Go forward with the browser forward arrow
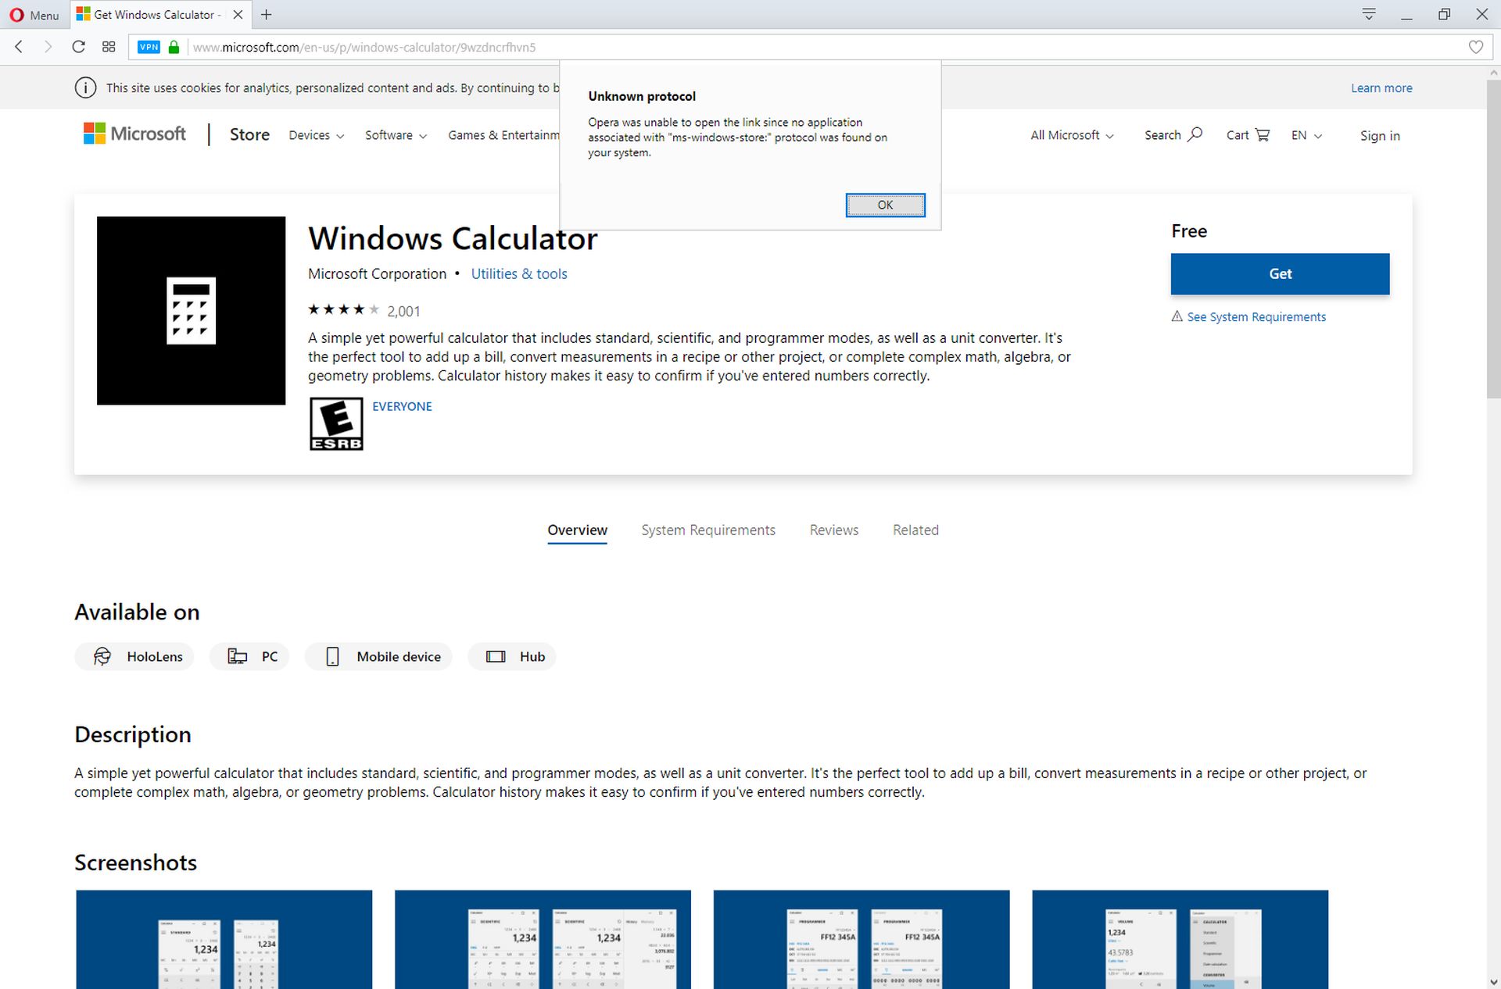This screenshot has height=989, width=1501. pyautogui.click(x=48, y=47)
